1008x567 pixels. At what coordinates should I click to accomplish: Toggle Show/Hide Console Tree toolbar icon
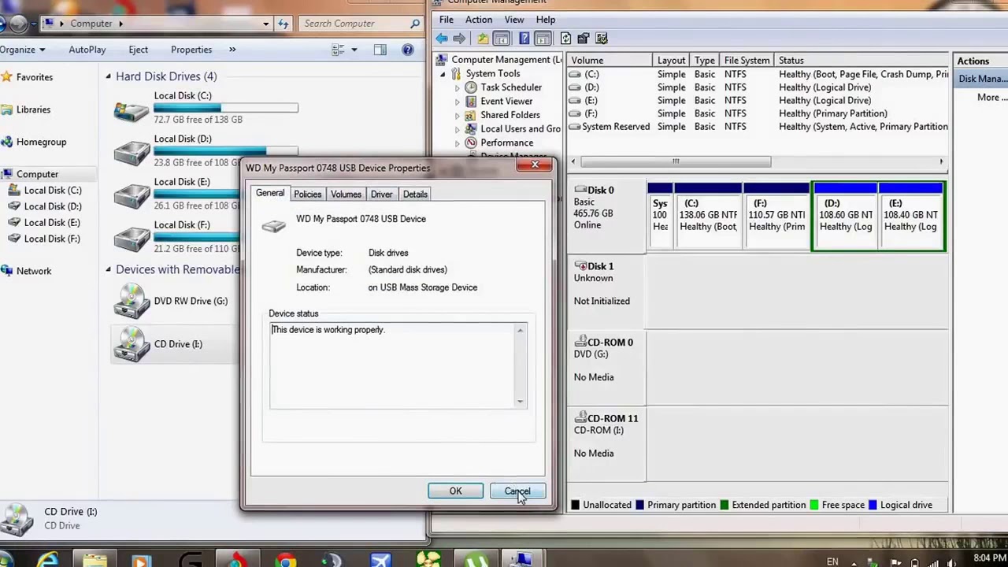(x=502, y=39)
